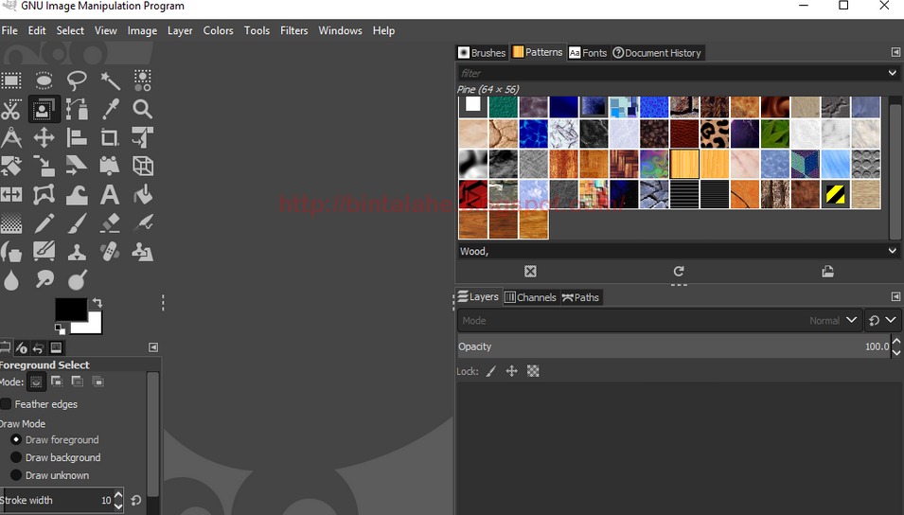This screenshot has width=904, height=515.
Task: Select the Rectangle Select tool
Action: pyautogui.click(x=11, y=80)
